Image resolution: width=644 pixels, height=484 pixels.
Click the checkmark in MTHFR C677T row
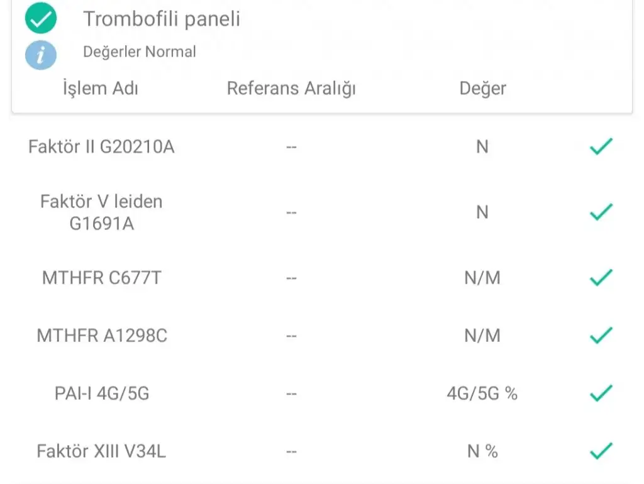pyautogui.click(x=601, y=278)
